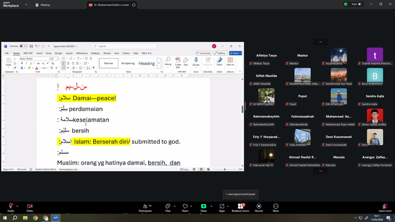Open the Participants panel
This screenshot has height=222, width=395.
click(146, 207)
